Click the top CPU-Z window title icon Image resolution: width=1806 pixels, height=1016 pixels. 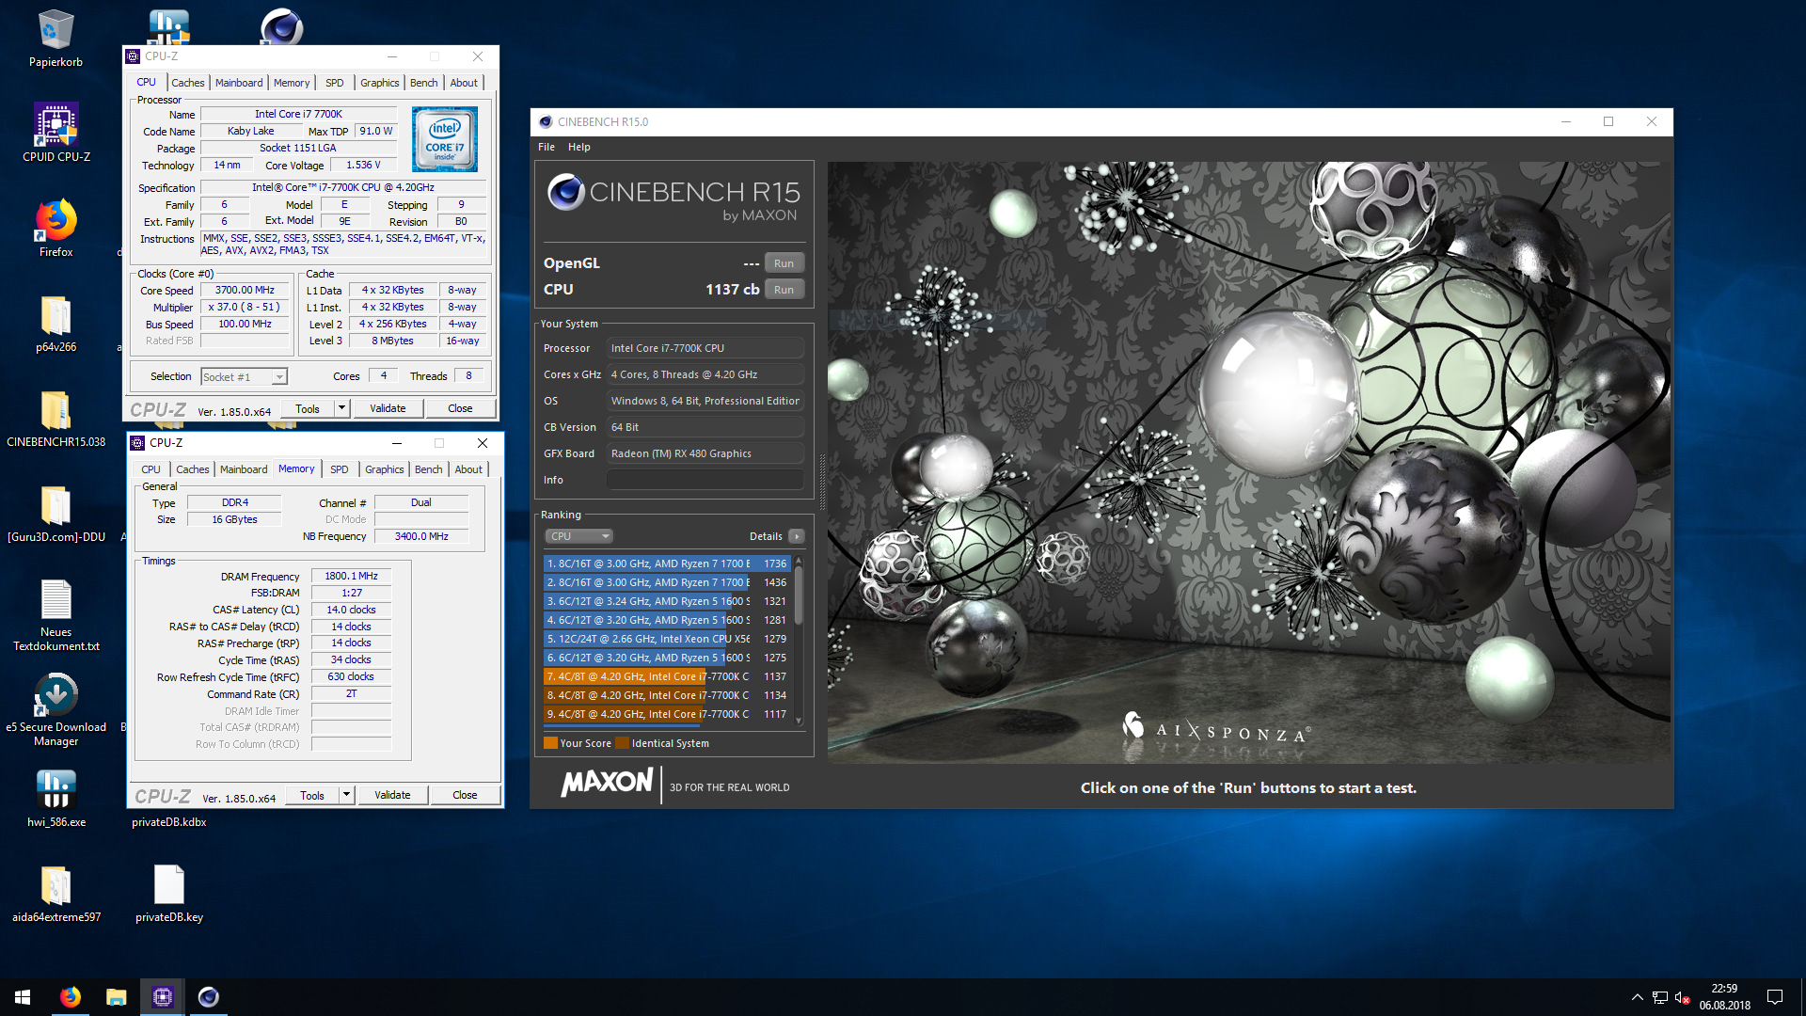pyautogui.click(x=133, y=56)
